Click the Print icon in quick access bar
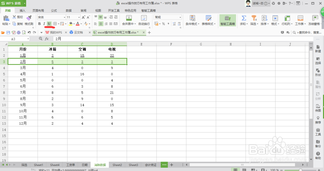Screen dimensions: 324x171 click(x=18, y=32)
